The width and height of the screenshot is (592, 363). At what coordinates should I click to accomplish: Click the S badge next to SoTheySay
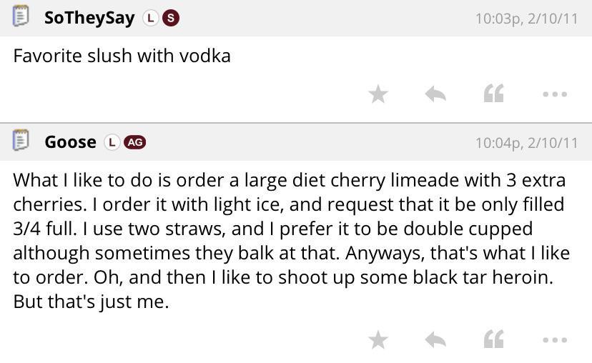point(170,18)
